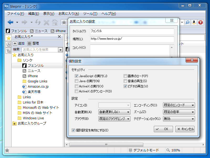Click the タイトル text field
The height and width of the screenshot is (158, 210).
[132, 31]
